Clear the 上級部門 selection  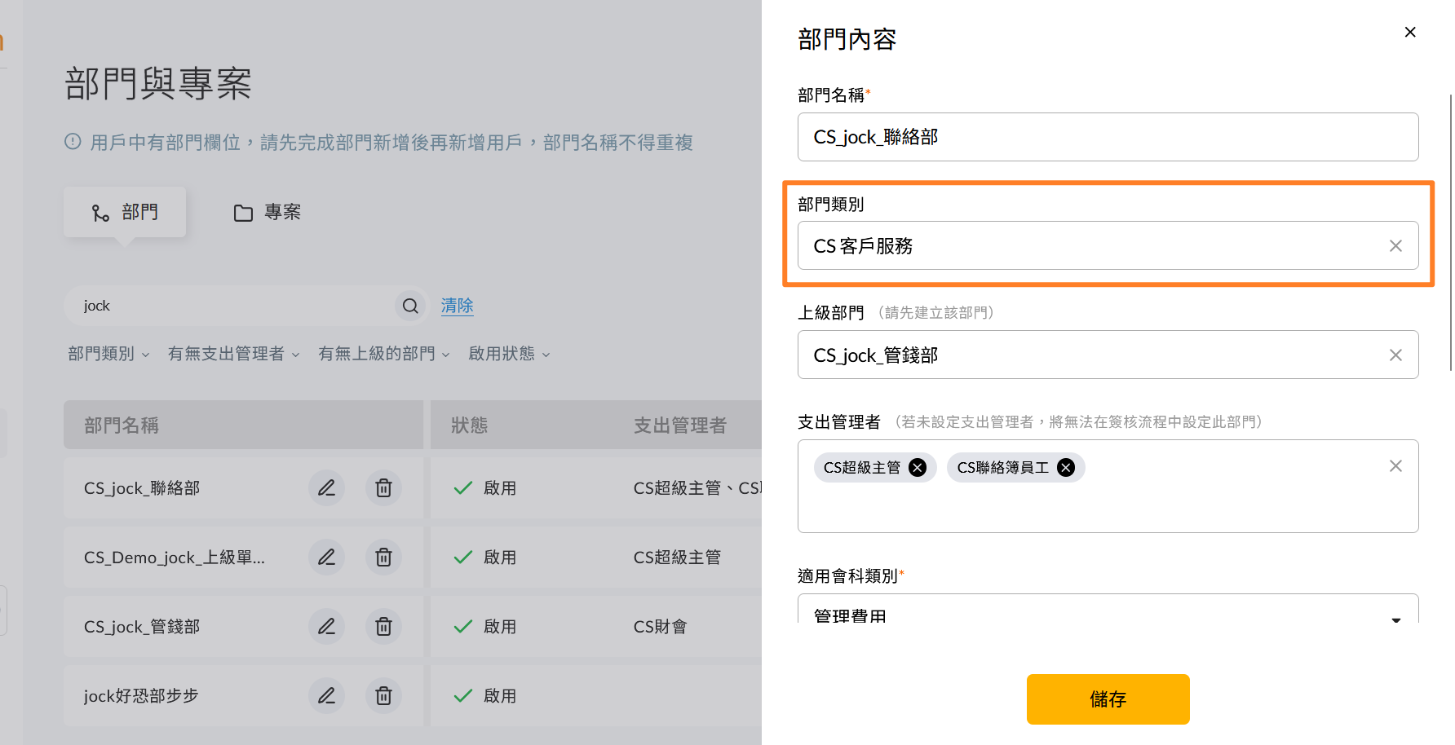coord(1395,355)
